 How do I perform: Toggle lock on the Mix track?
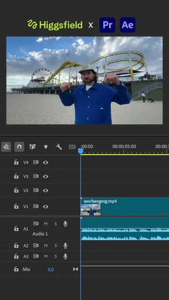[16, 270]
